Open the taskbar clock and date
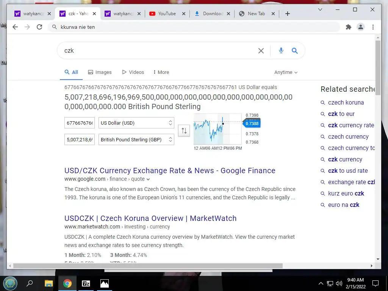388x291 pixels. point(355,283)
